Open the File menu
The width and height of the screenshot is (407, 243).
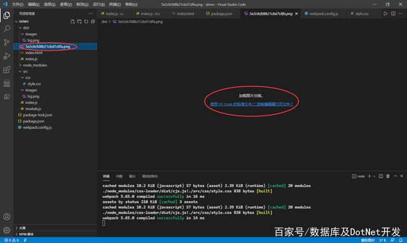click(x=18, y=4)
